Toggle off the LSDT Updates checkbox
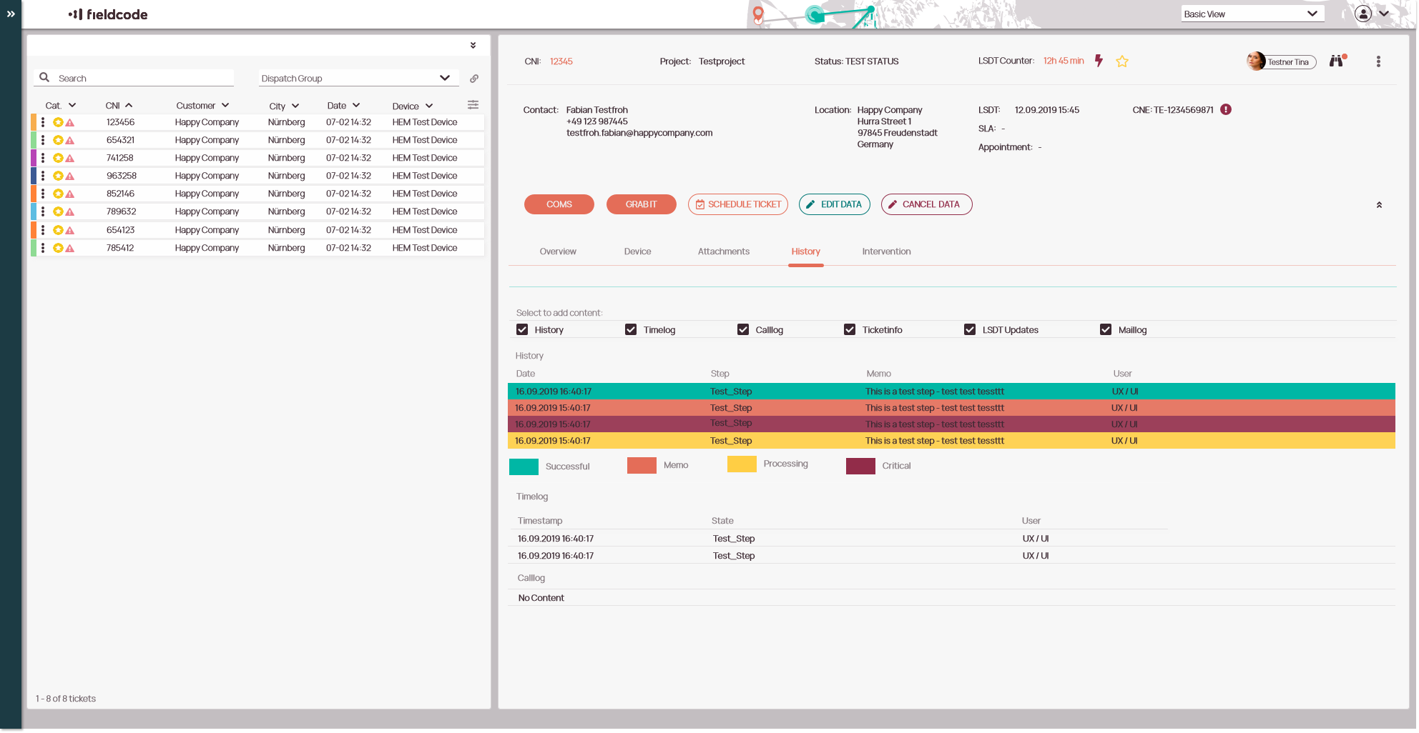Screen dimensions: 1419x733 [x=970, y=329]
